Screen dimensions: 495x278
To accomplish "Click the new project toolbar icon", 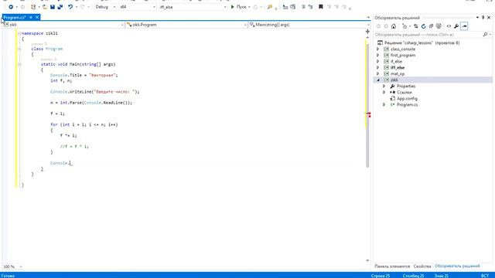I will tap(33, 7).
